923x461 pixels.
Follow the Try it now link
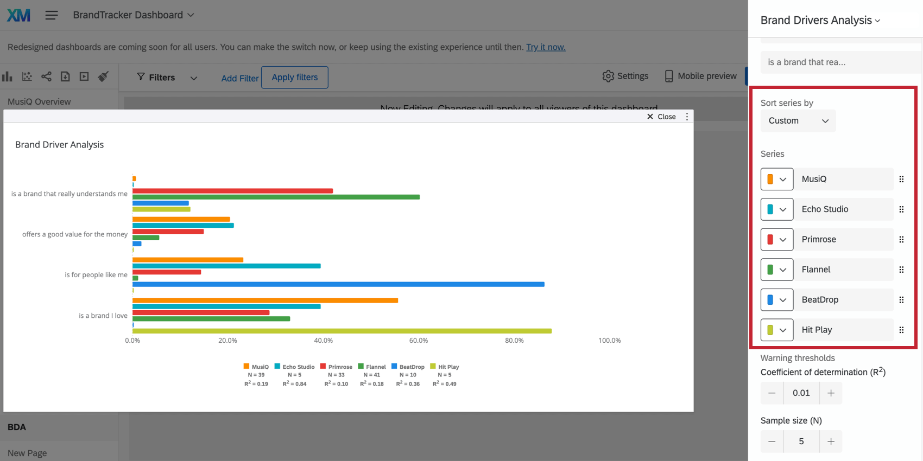pos(546,47)
